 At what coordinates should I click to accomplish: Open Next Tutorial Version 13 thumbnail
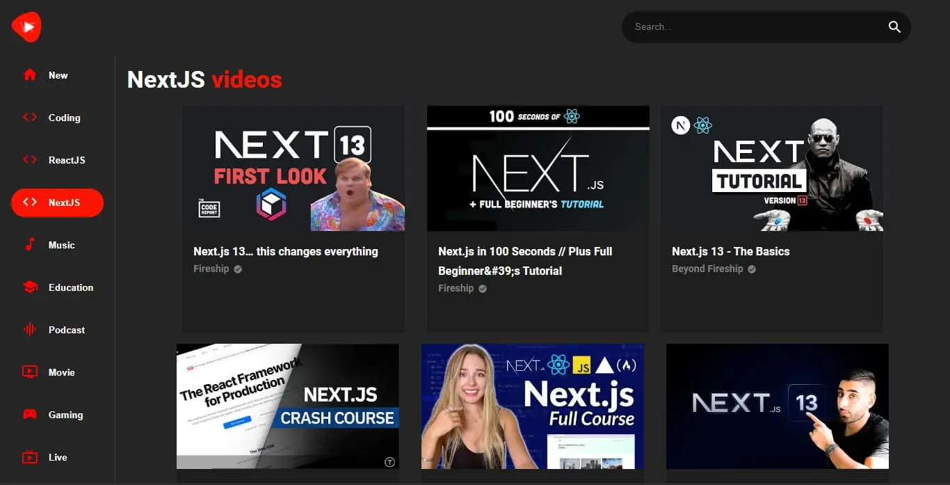point(772,168)
